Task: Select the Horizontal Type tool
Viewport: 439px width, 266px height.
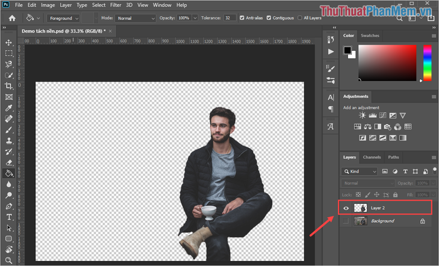Action: [x=9, y=217]
